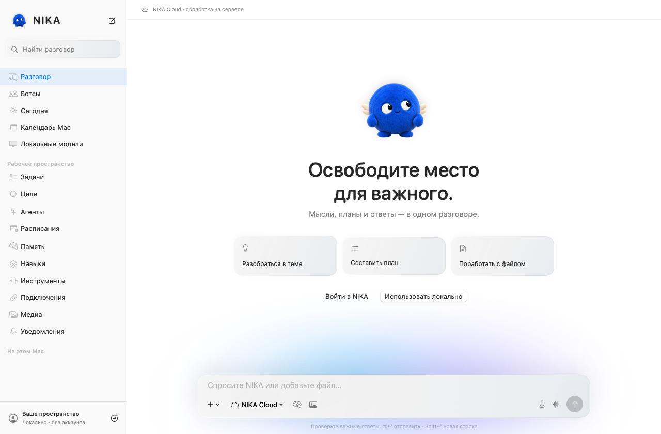Click the user avatar icon at bottom
This screenshot has height=434, width=661.
point(13,418)
